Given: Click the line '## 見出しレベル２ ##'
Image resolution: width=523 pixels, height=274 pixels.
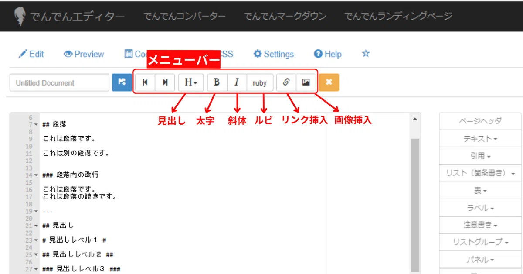Looking at the screenshot, I should point(78,254).
